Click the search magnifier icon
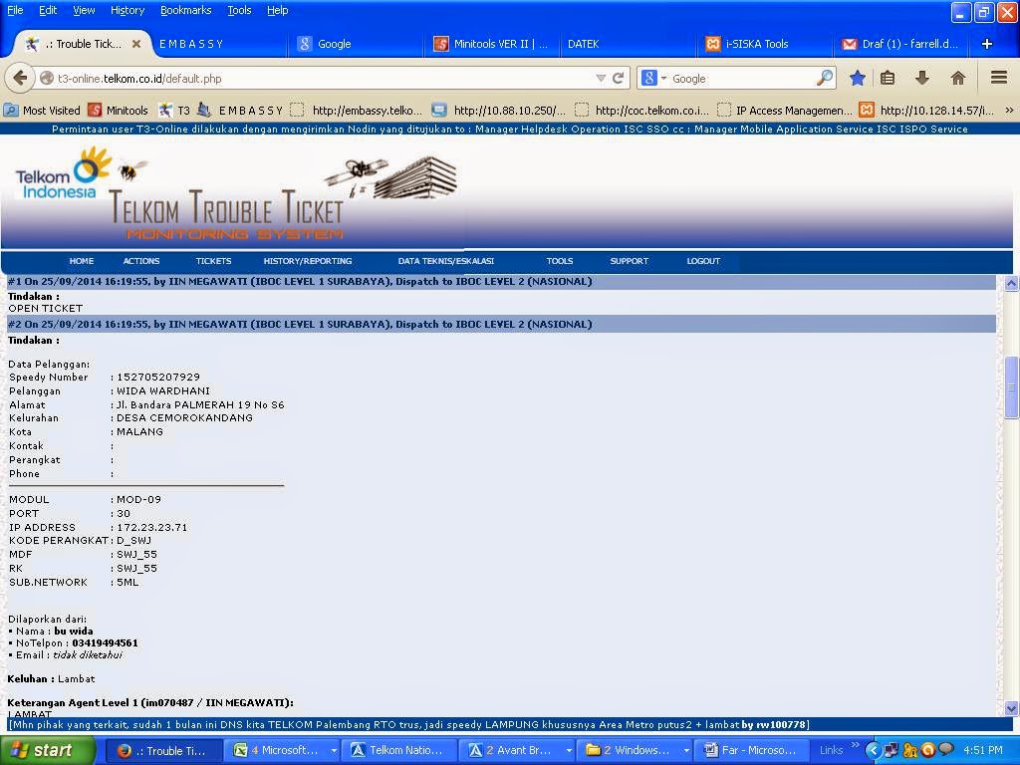 tap(824, 78)
